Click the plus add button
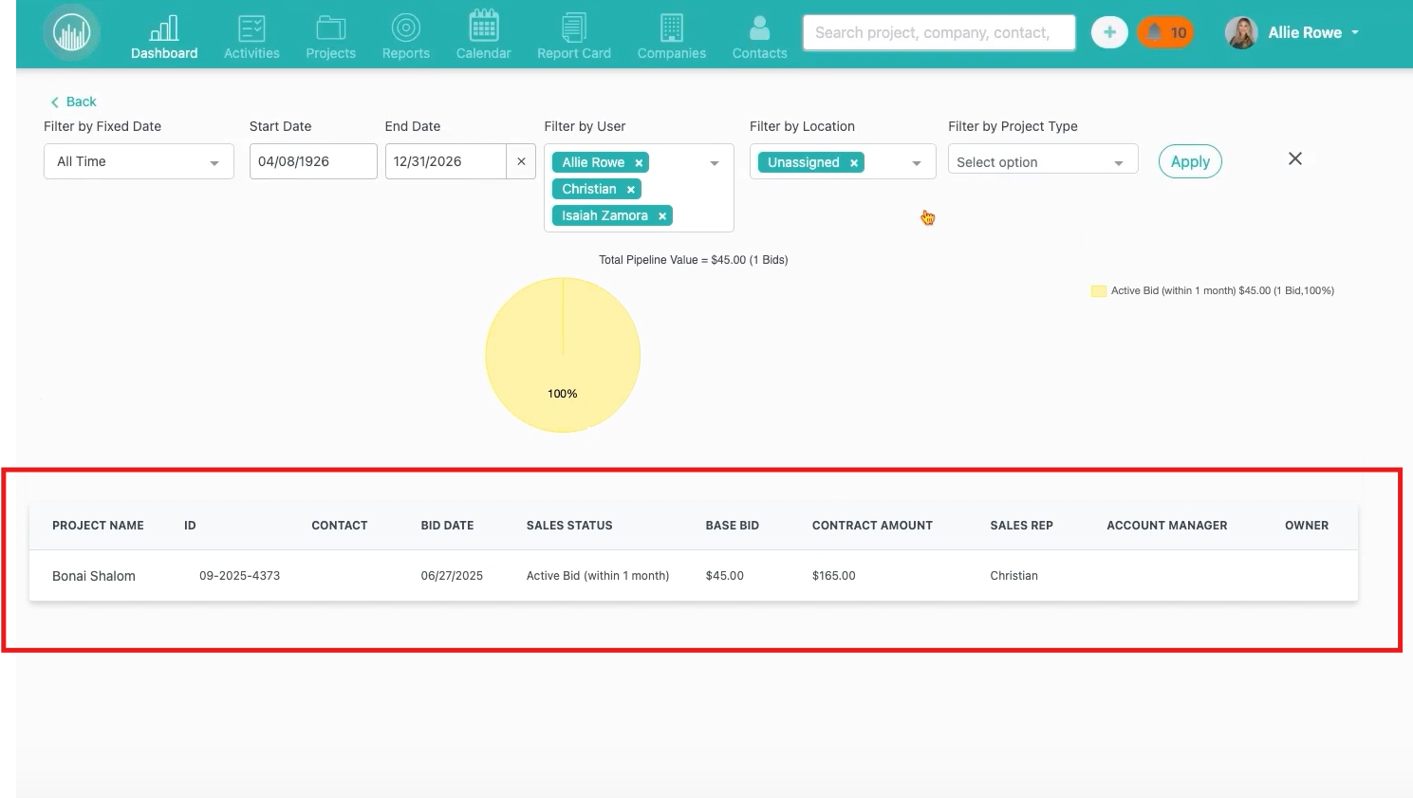 coord(1108,32)
